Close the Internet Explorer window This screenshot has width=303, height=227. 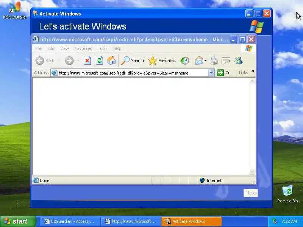pyautogui.click(x=251, y=39)
